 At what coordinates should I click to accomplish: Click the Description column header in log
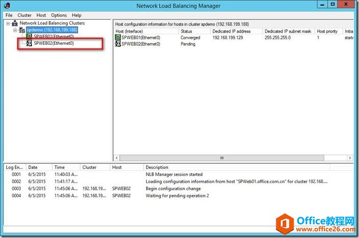237,167
